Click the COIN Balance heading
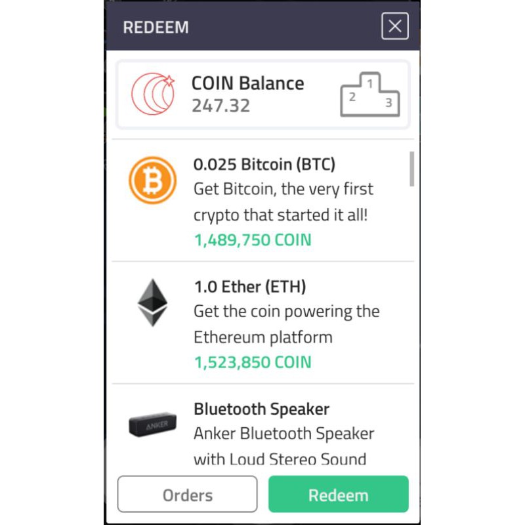Image resolution: width=525 pixels, height=525 pixels. click(248, 83)
